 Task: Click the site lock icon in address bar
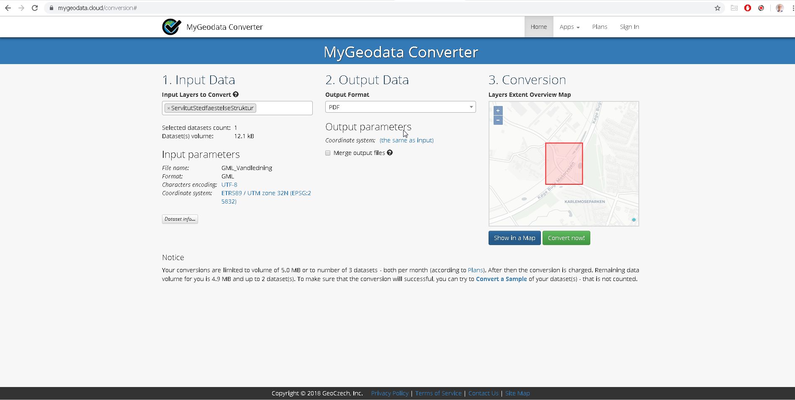(x=51, y=8)
